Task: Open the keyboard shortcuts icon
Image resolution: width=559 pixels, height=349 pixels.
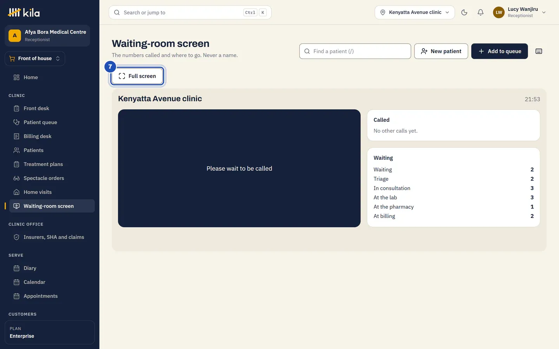Action: coord(539,51)
